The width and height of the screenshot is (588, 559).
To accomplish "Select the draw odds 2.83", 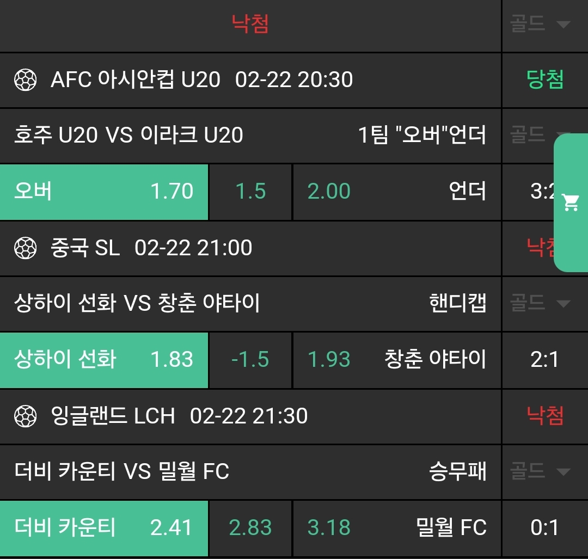I will coord(250,528).
